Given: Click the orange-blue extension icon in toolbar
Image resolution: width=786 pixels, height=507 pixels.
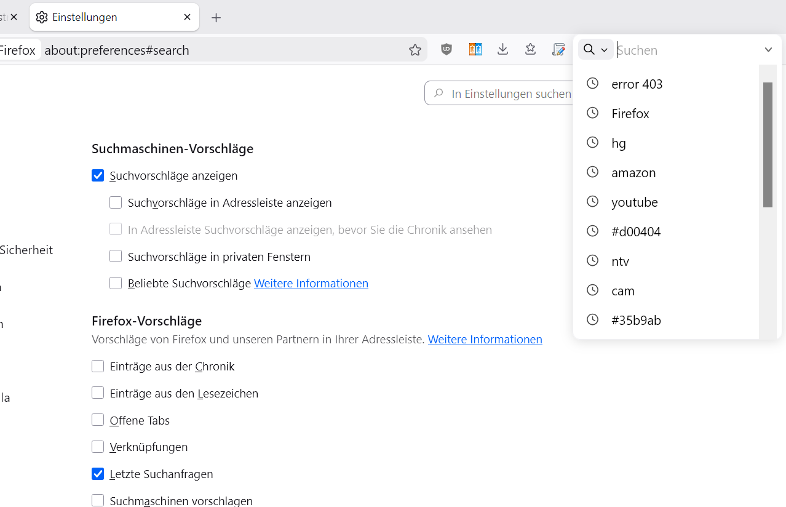Looking at the screenshot, I should [x=475, y=50].
